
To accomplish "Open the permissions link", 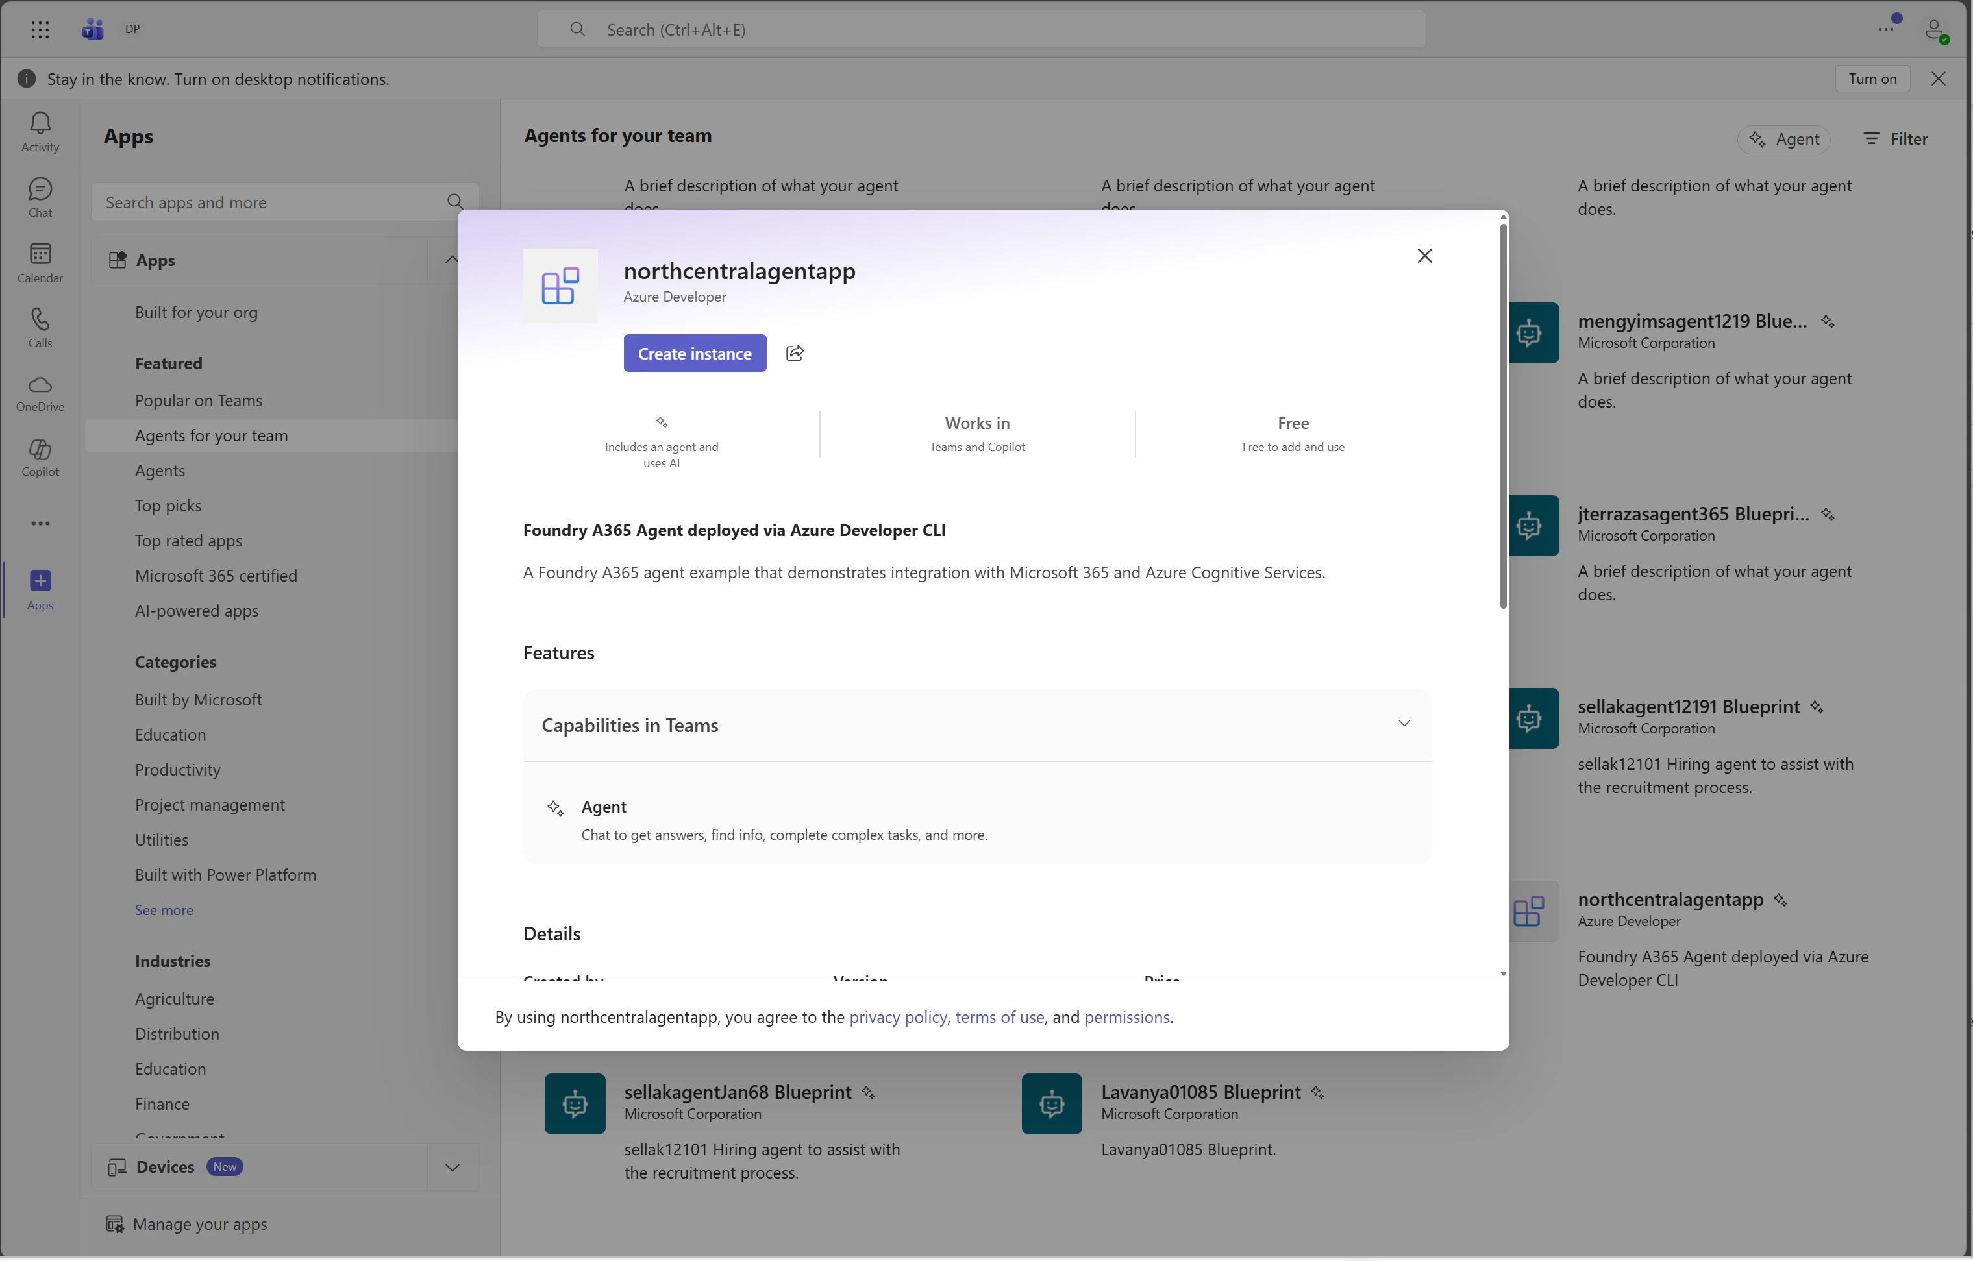I will (1126, 1016).
